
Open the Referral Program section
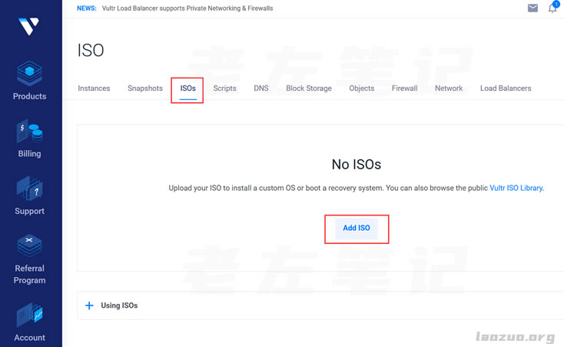point(29,259)
